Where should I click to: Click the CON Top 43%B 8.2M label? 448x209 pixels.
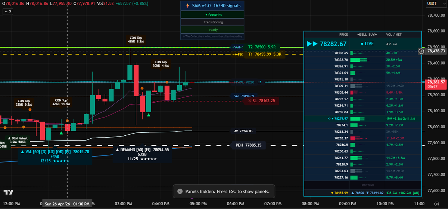[x=136, y=40]
